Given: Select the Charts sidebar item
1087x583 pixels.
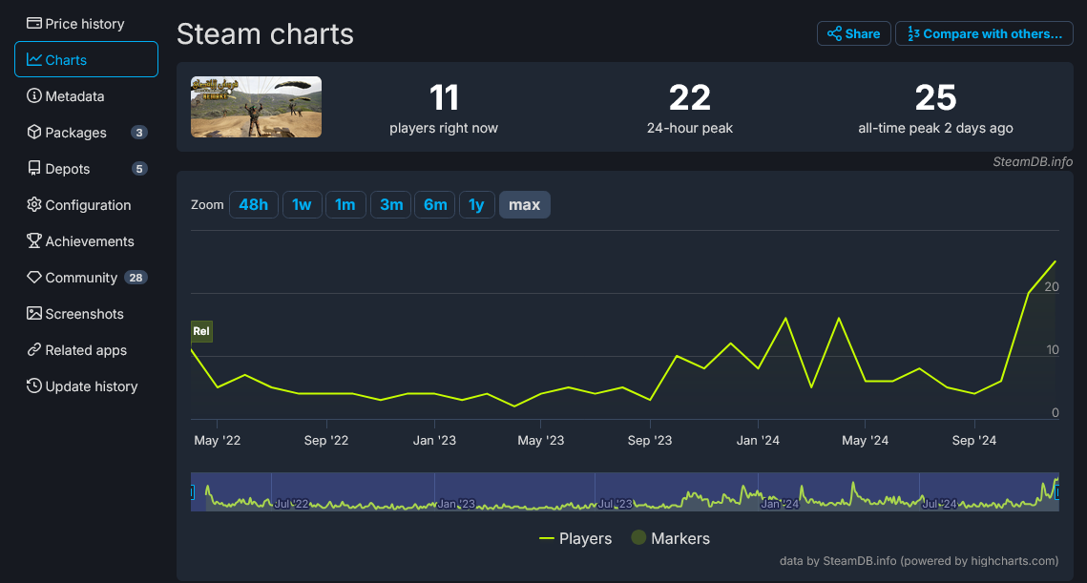Looking at the screenshot, I should point(86,59).
